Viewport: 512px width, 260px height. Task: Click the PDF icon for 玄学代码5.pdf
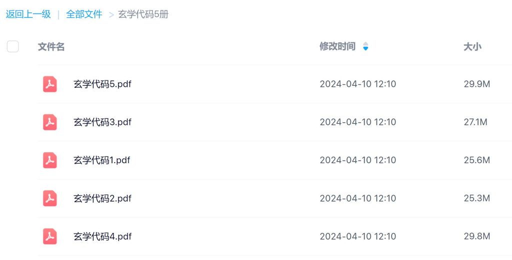click(50, 84)
